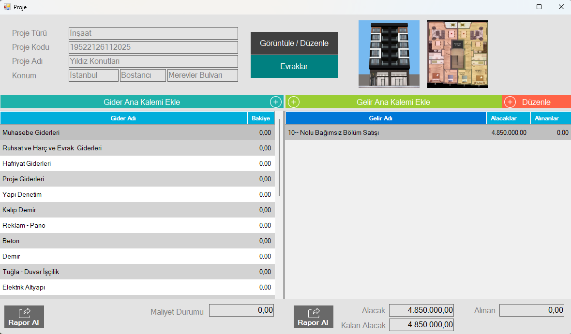Click the plus icon on Gider Ana Kalemi Ekle

click(275, 102)
